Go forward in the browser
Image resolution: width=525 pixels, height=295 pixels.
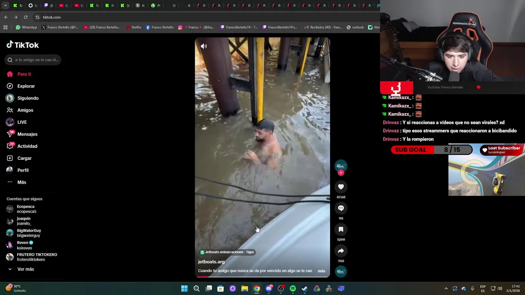(16, 17)
